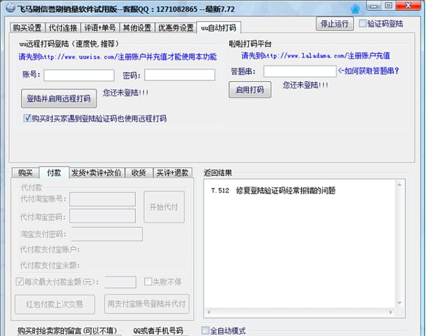The height and width of the screenshot is (336, 426).
Task: Toggle the 每次最大付款金额 checkbox
Action: (x=19, y=282)
